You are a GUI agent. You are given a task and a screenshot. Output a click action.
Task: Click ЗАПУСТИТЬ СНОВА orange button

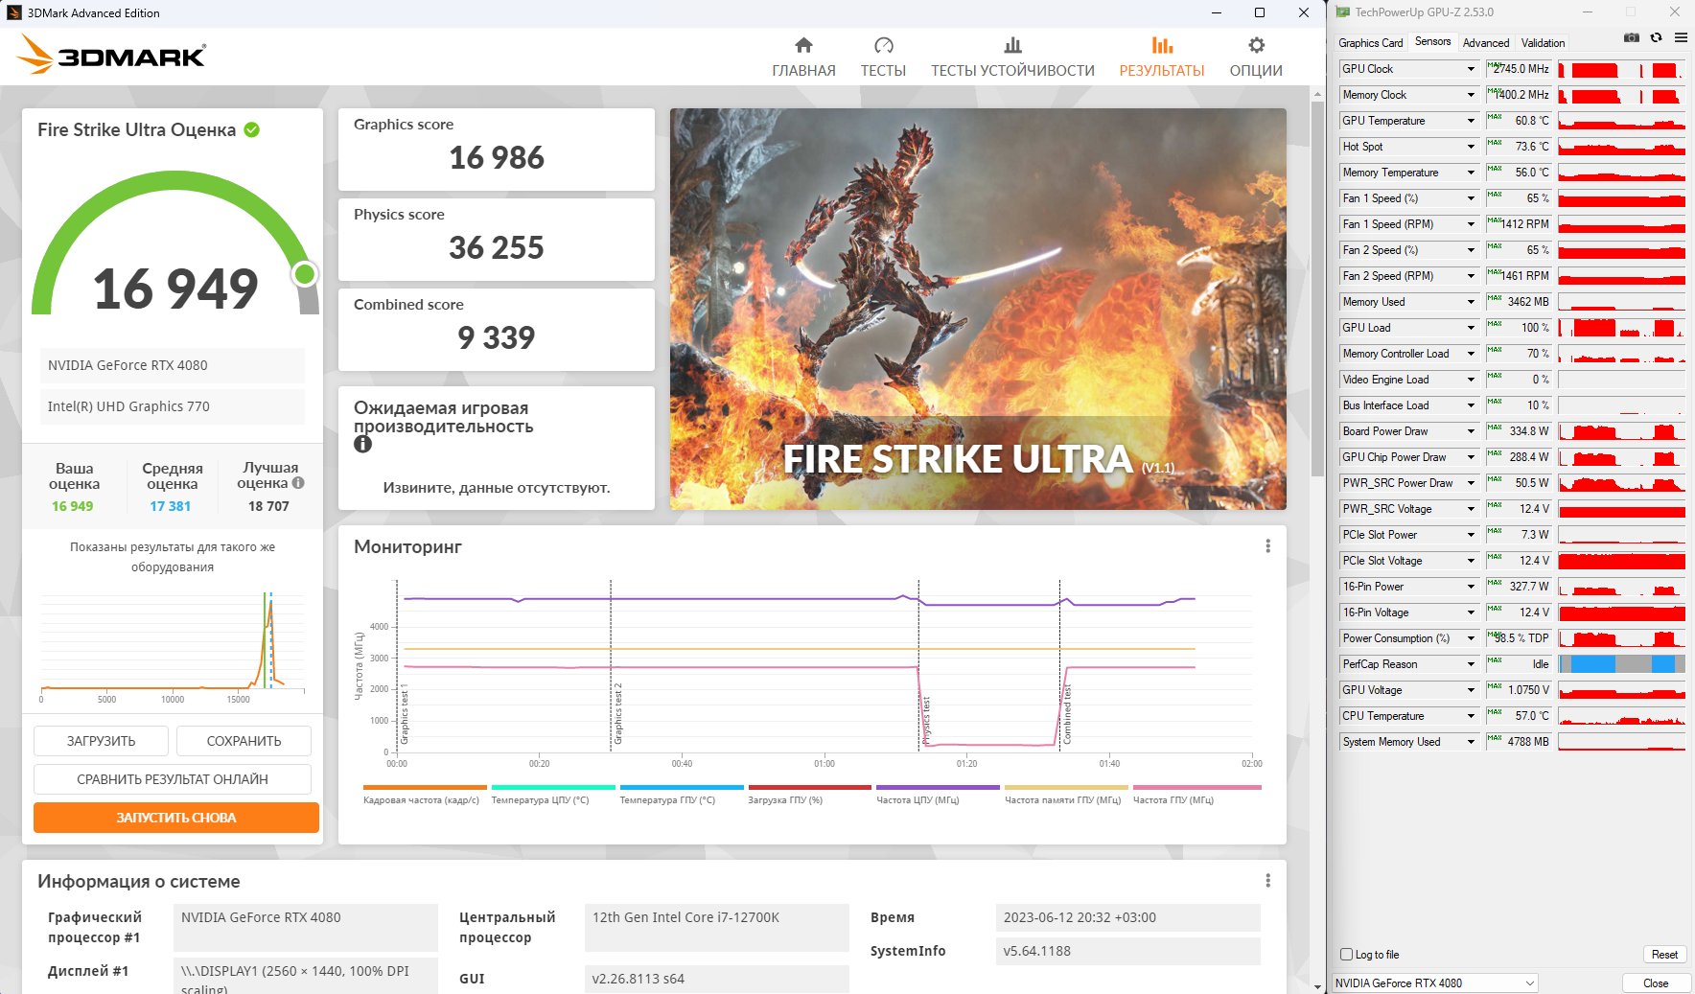pos(176,818)
